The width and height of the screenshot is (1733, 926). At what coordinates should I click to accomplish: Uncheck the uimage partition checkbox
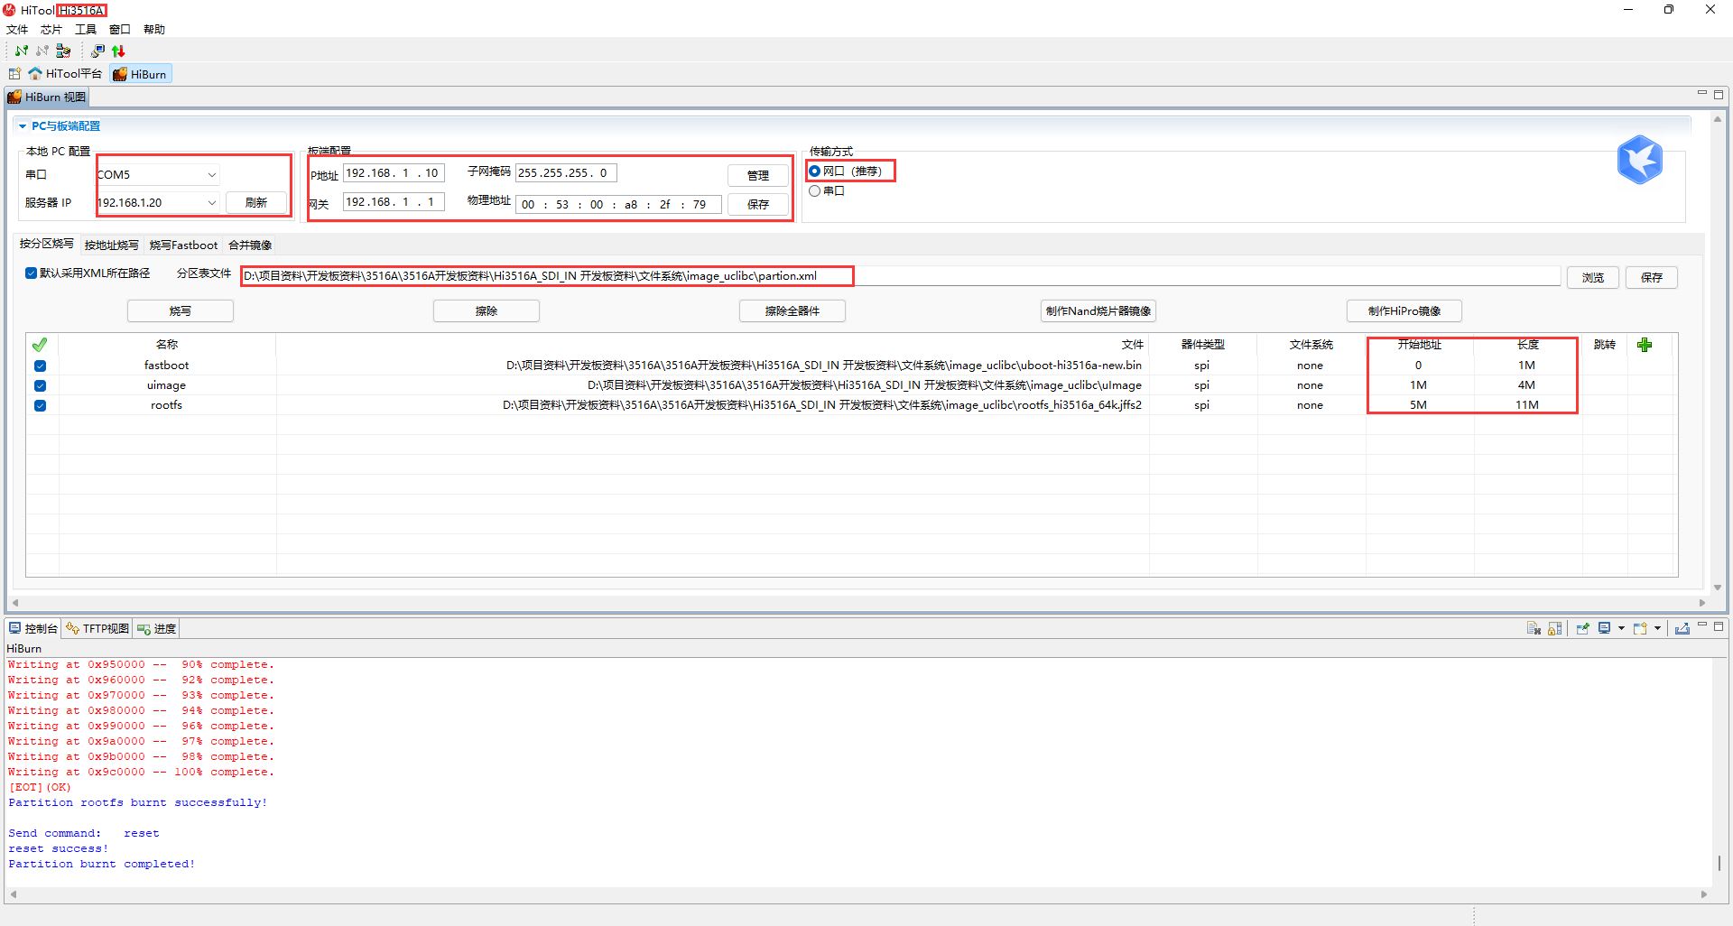40,385
